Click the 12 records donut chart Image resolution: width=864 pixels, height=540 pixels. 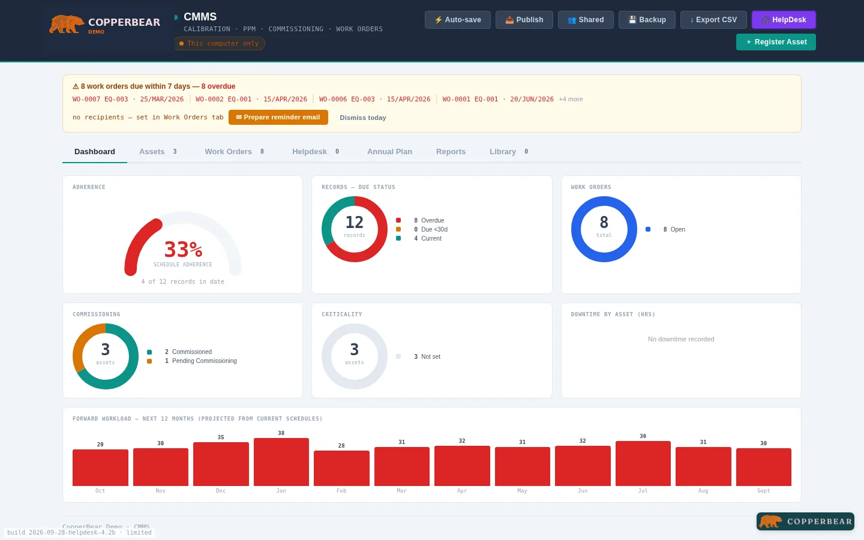(x=355, y=229)
